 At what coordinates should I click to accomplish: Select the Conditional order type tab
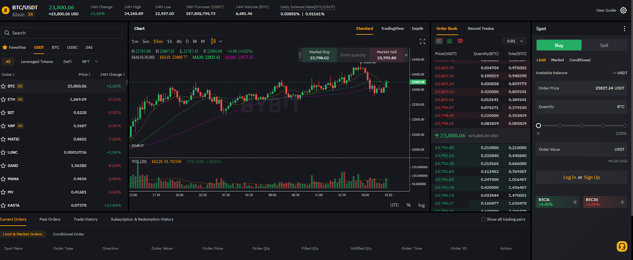[x=580, y=60]
